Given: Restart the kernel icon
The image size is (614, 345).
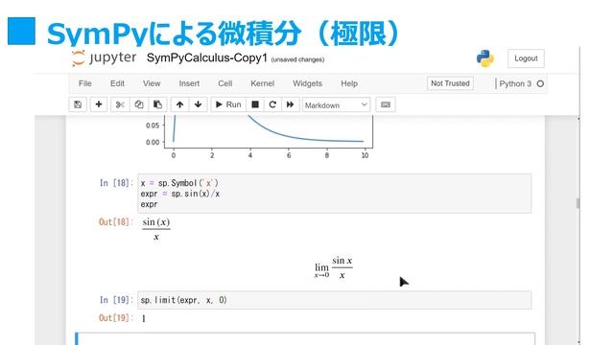Looking at the screenshot, I should [x=272, y=104].
